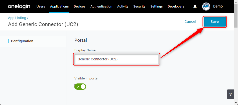Save the Generic Connector app
The image size is (238, 105).
(215, 22)
